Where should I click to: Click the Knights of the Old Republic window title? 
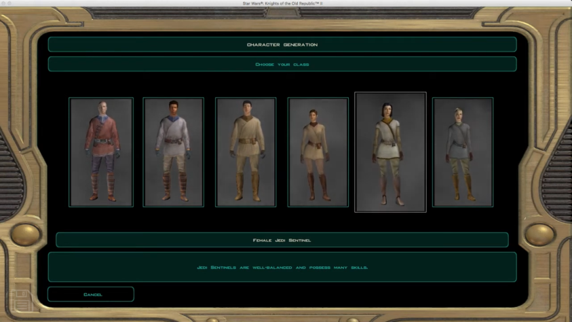click(x=282, y=3)
